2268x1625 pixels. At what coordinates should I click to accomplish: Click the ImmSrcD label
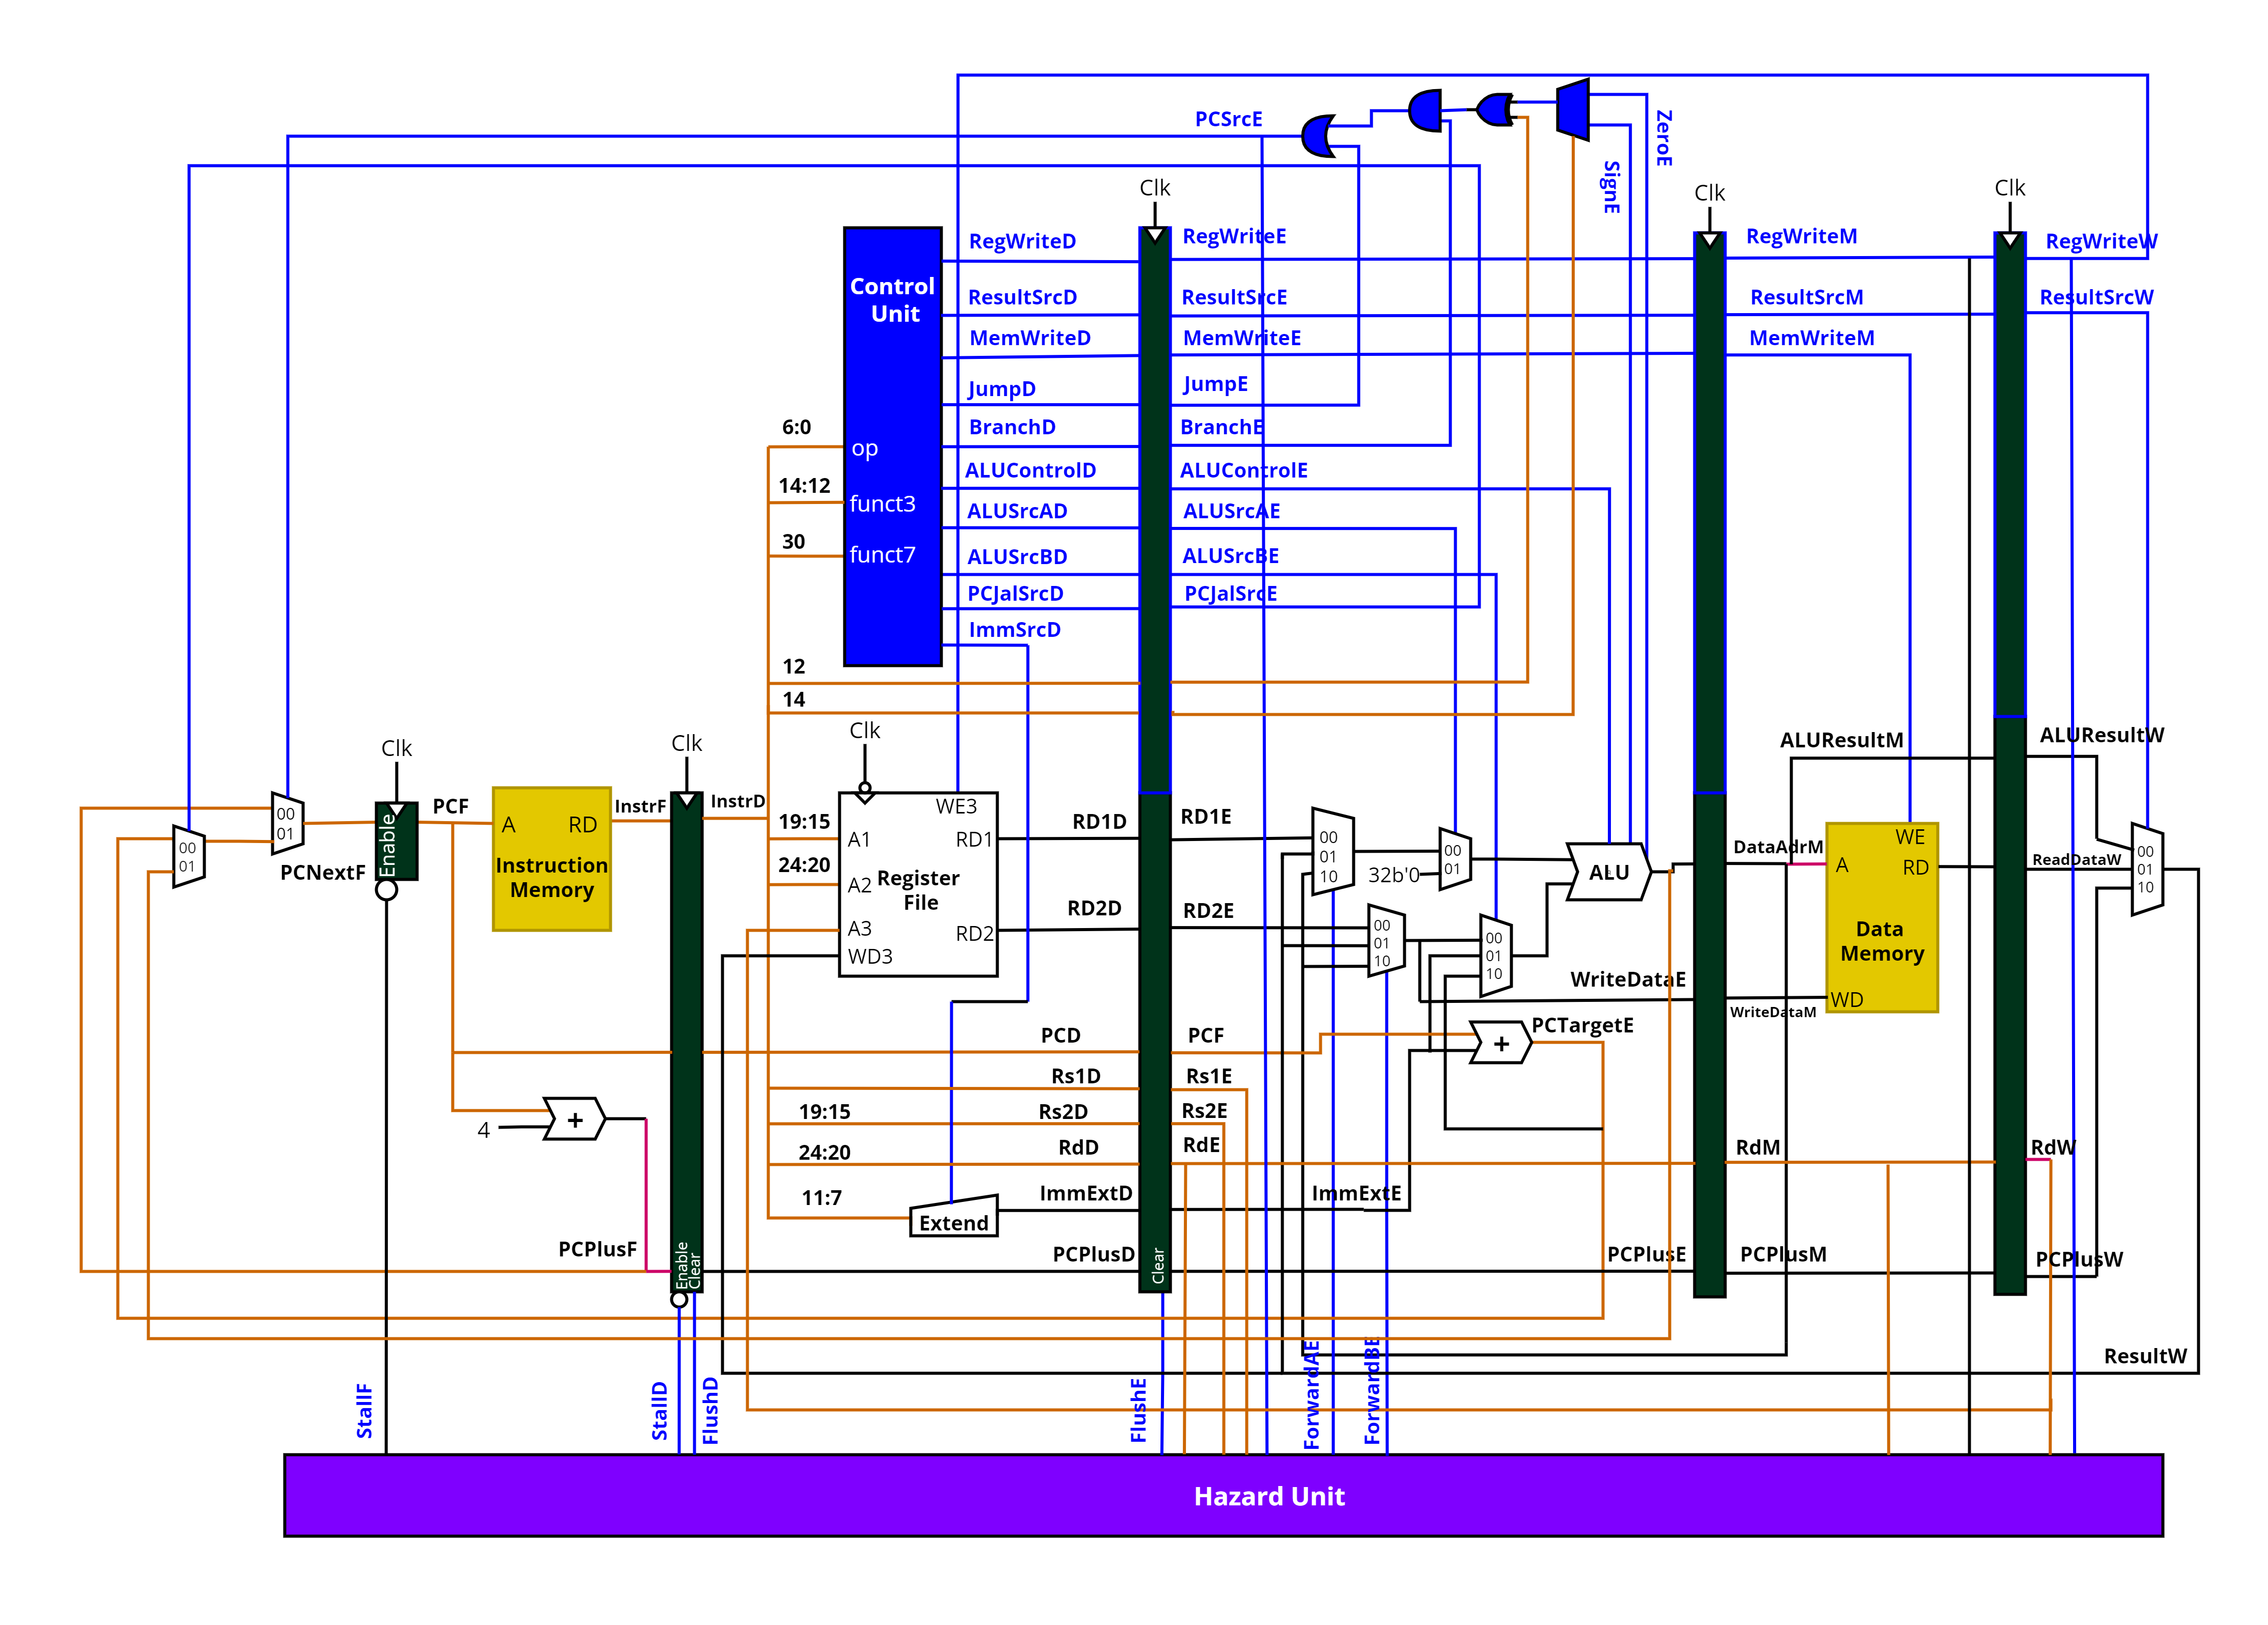tap(1014, 630)
